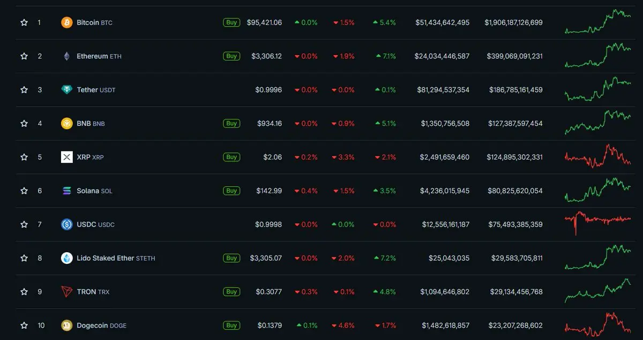
Task: View the USDC 7-day sparkline chart
Action: point(597,221)
